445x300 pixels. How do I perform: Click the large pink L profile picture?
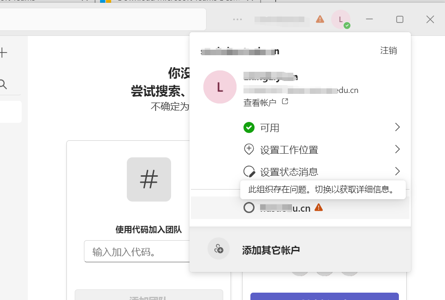220,87
